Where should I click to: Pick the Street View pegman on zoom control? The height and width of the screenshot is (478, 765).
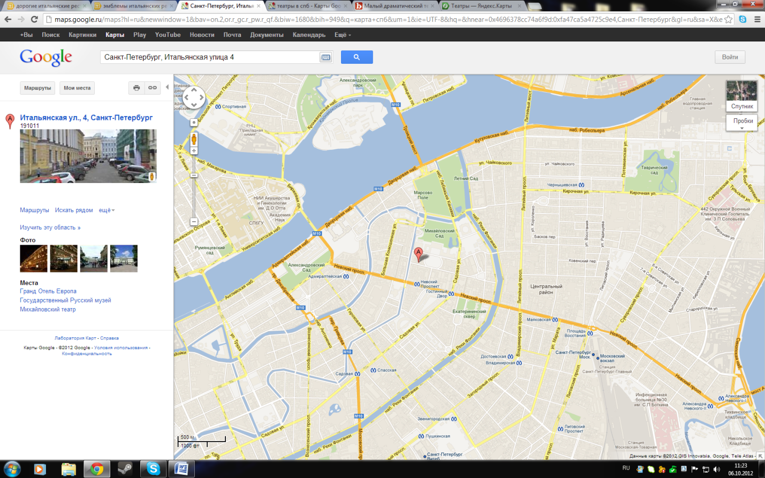click(194, 140)
